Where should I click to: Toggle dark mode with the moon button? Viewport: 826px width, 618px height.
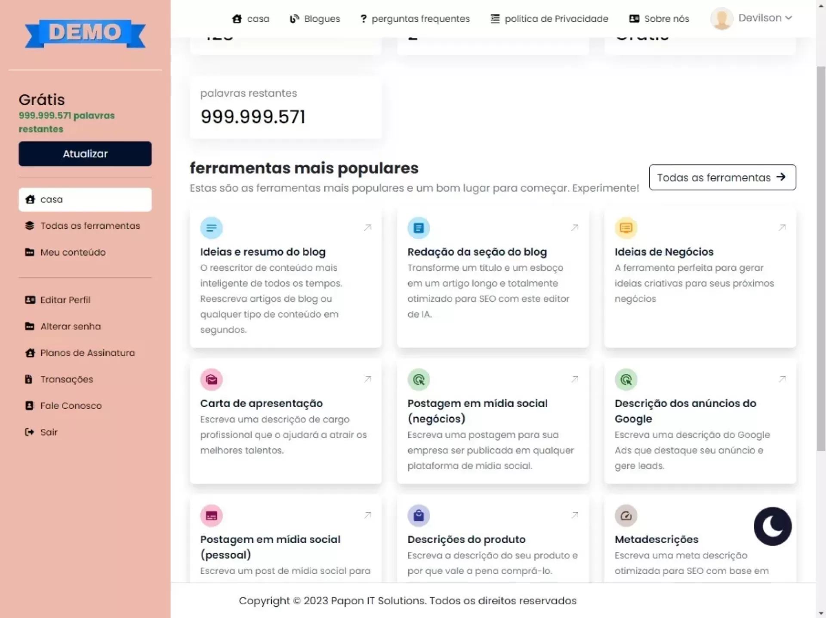[x=772, y=526]
